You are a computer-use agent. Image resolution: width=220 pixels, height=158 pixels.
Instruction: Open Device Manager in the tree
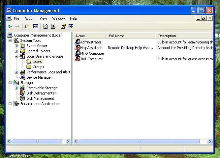[39, 77]
